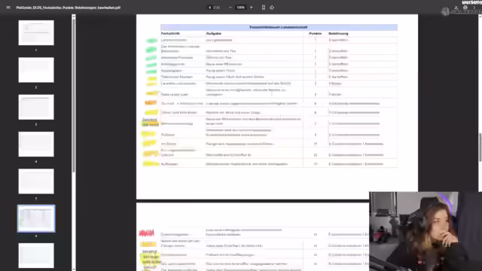This screenshot has width=482, height=271.
Task: Download the PDF file
Action: coord(456,8)
